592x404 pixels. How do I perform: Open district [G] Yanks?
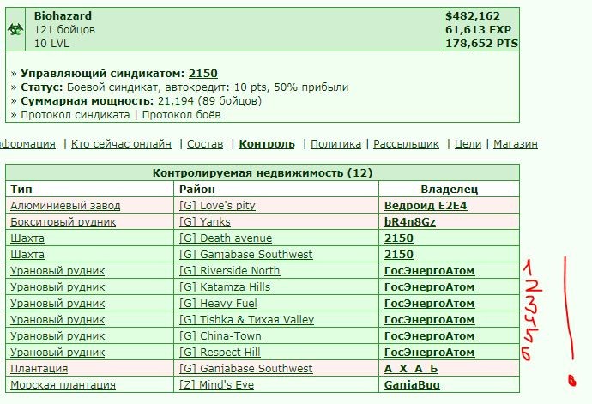(205, 222)
